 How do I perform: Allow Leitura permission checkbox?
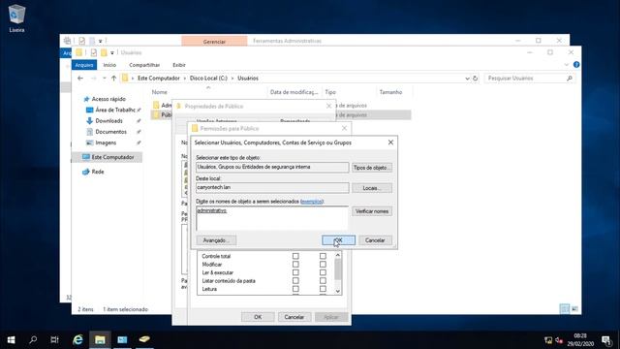[295, 289]
